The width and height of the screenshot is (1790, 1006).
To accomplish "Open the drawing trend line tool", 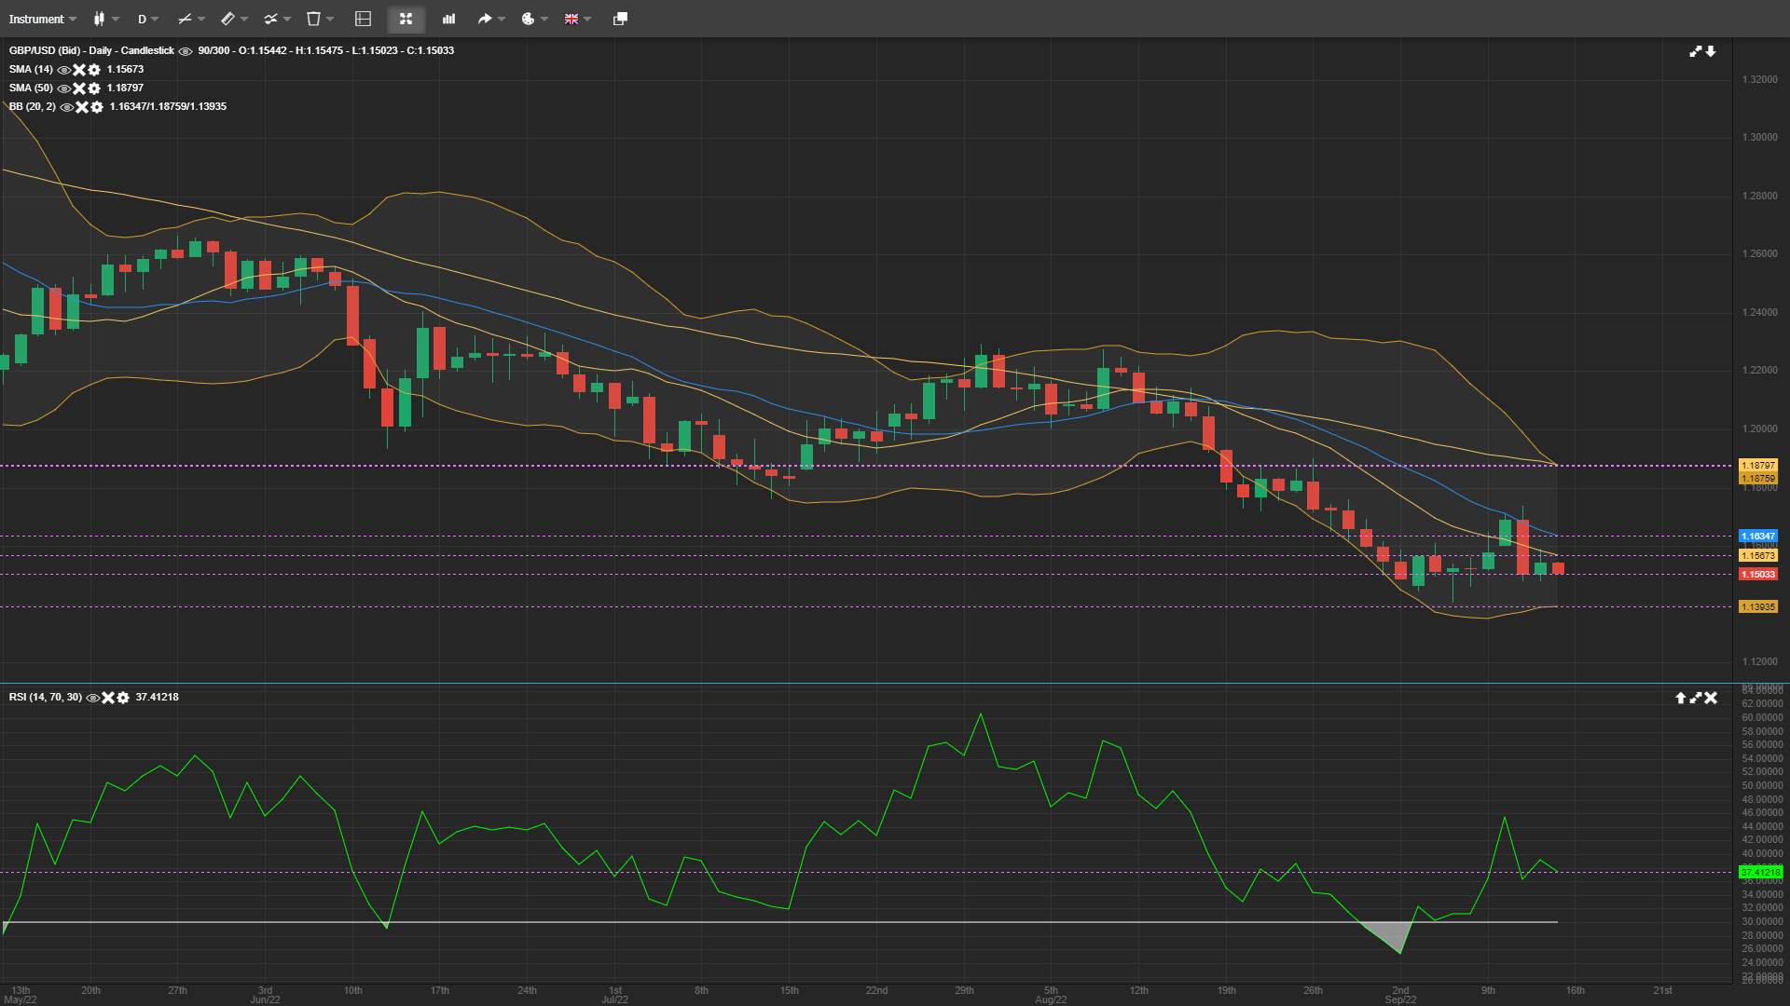I will [184, 19].
